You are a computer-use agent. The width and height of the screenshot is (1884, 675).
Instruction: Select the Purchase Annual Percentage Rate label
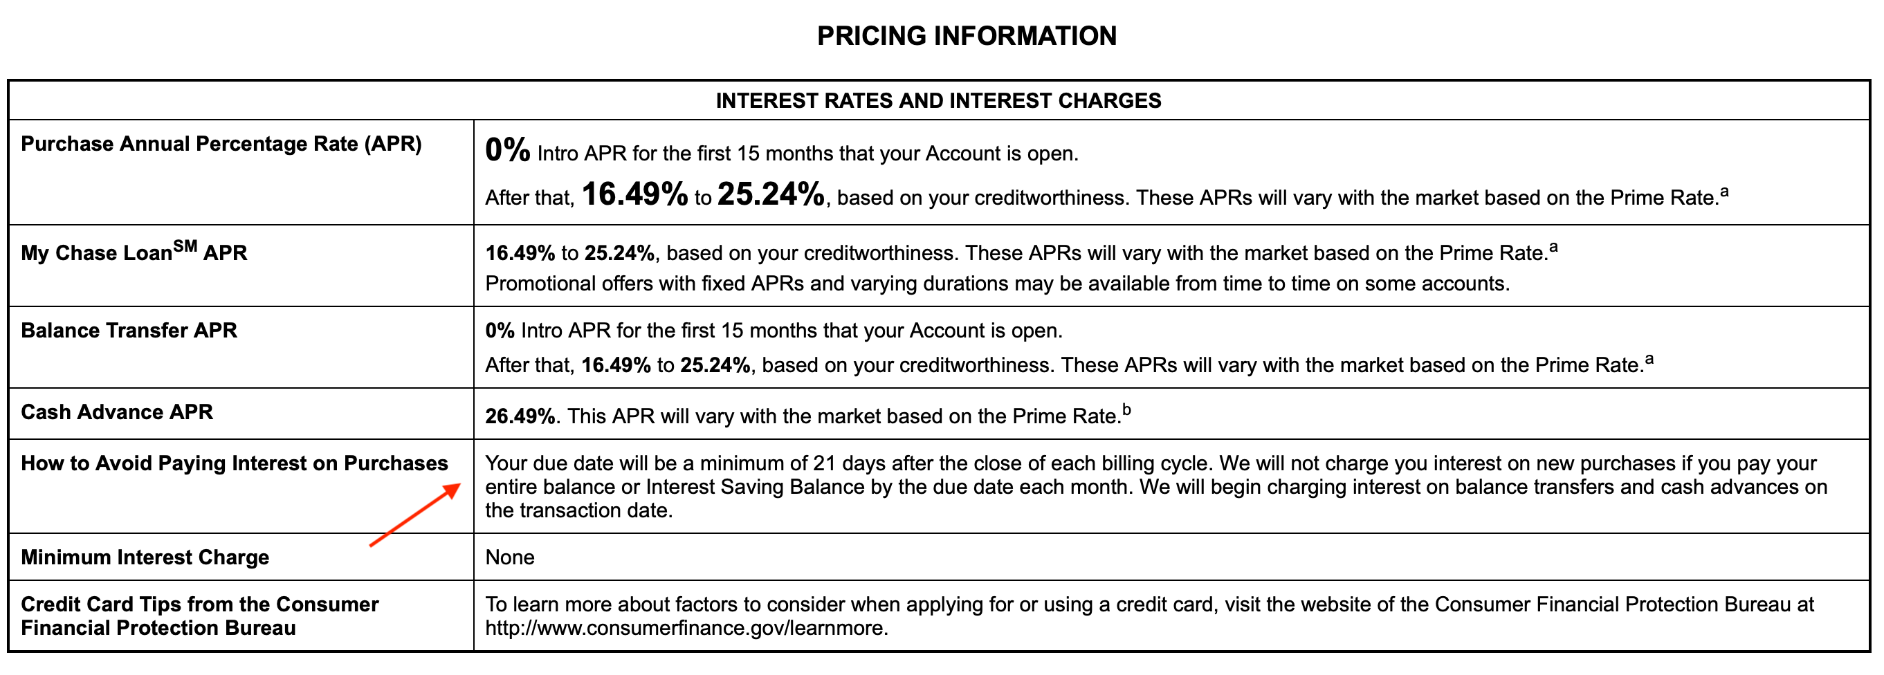(221, 144)
